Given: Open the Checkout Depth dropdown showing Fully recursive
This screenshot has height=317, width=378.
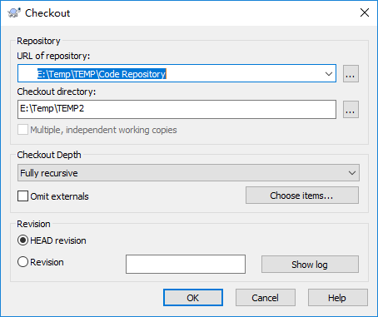Looking at the screenshot, I should tap(188, 173).
